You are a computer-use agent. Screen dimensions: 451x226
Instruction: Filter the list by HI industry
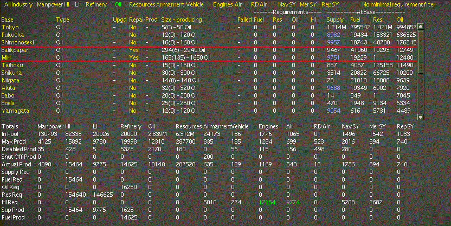click(67, 4)
